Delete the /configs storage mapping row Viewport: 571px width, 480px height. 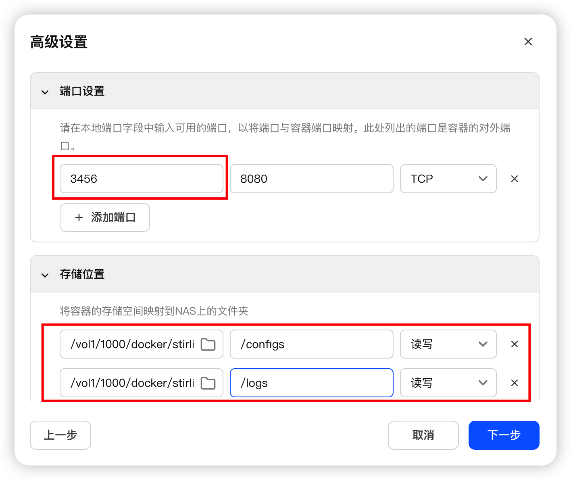click(x=514, y=344)
